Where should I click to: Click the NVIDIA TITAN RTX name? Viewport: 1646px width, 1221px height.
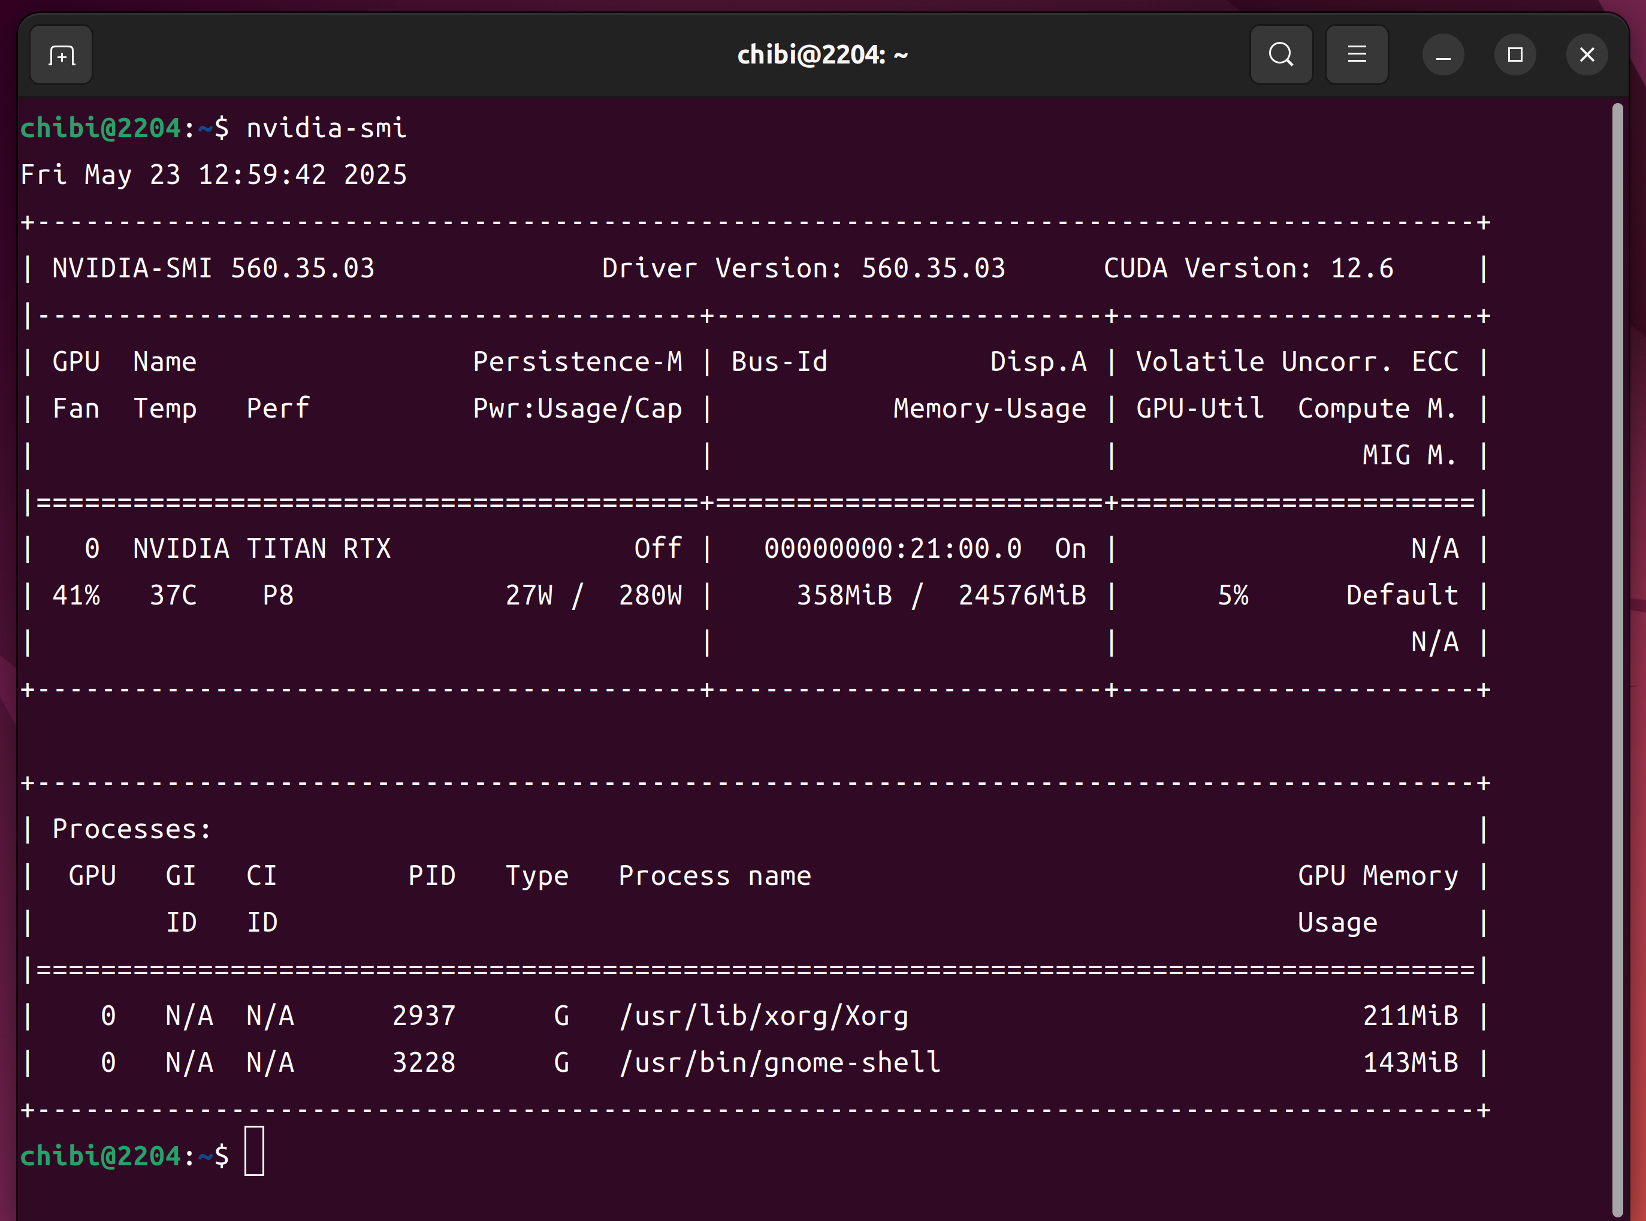click(x=262, y=548)
